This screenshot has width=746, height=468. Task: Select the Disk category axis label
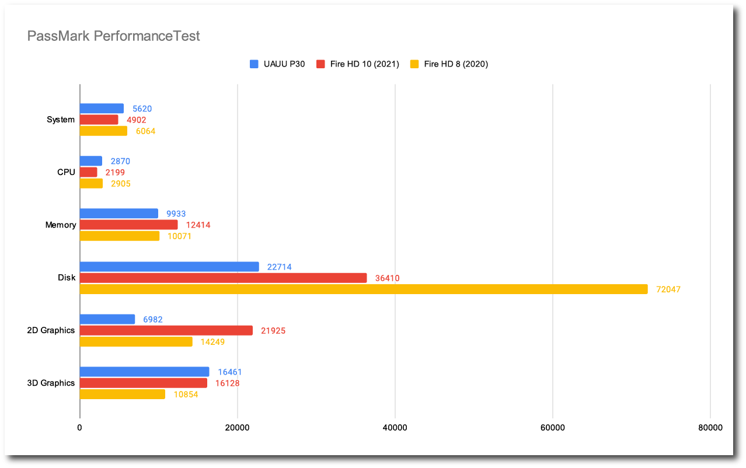click(67, 278)
